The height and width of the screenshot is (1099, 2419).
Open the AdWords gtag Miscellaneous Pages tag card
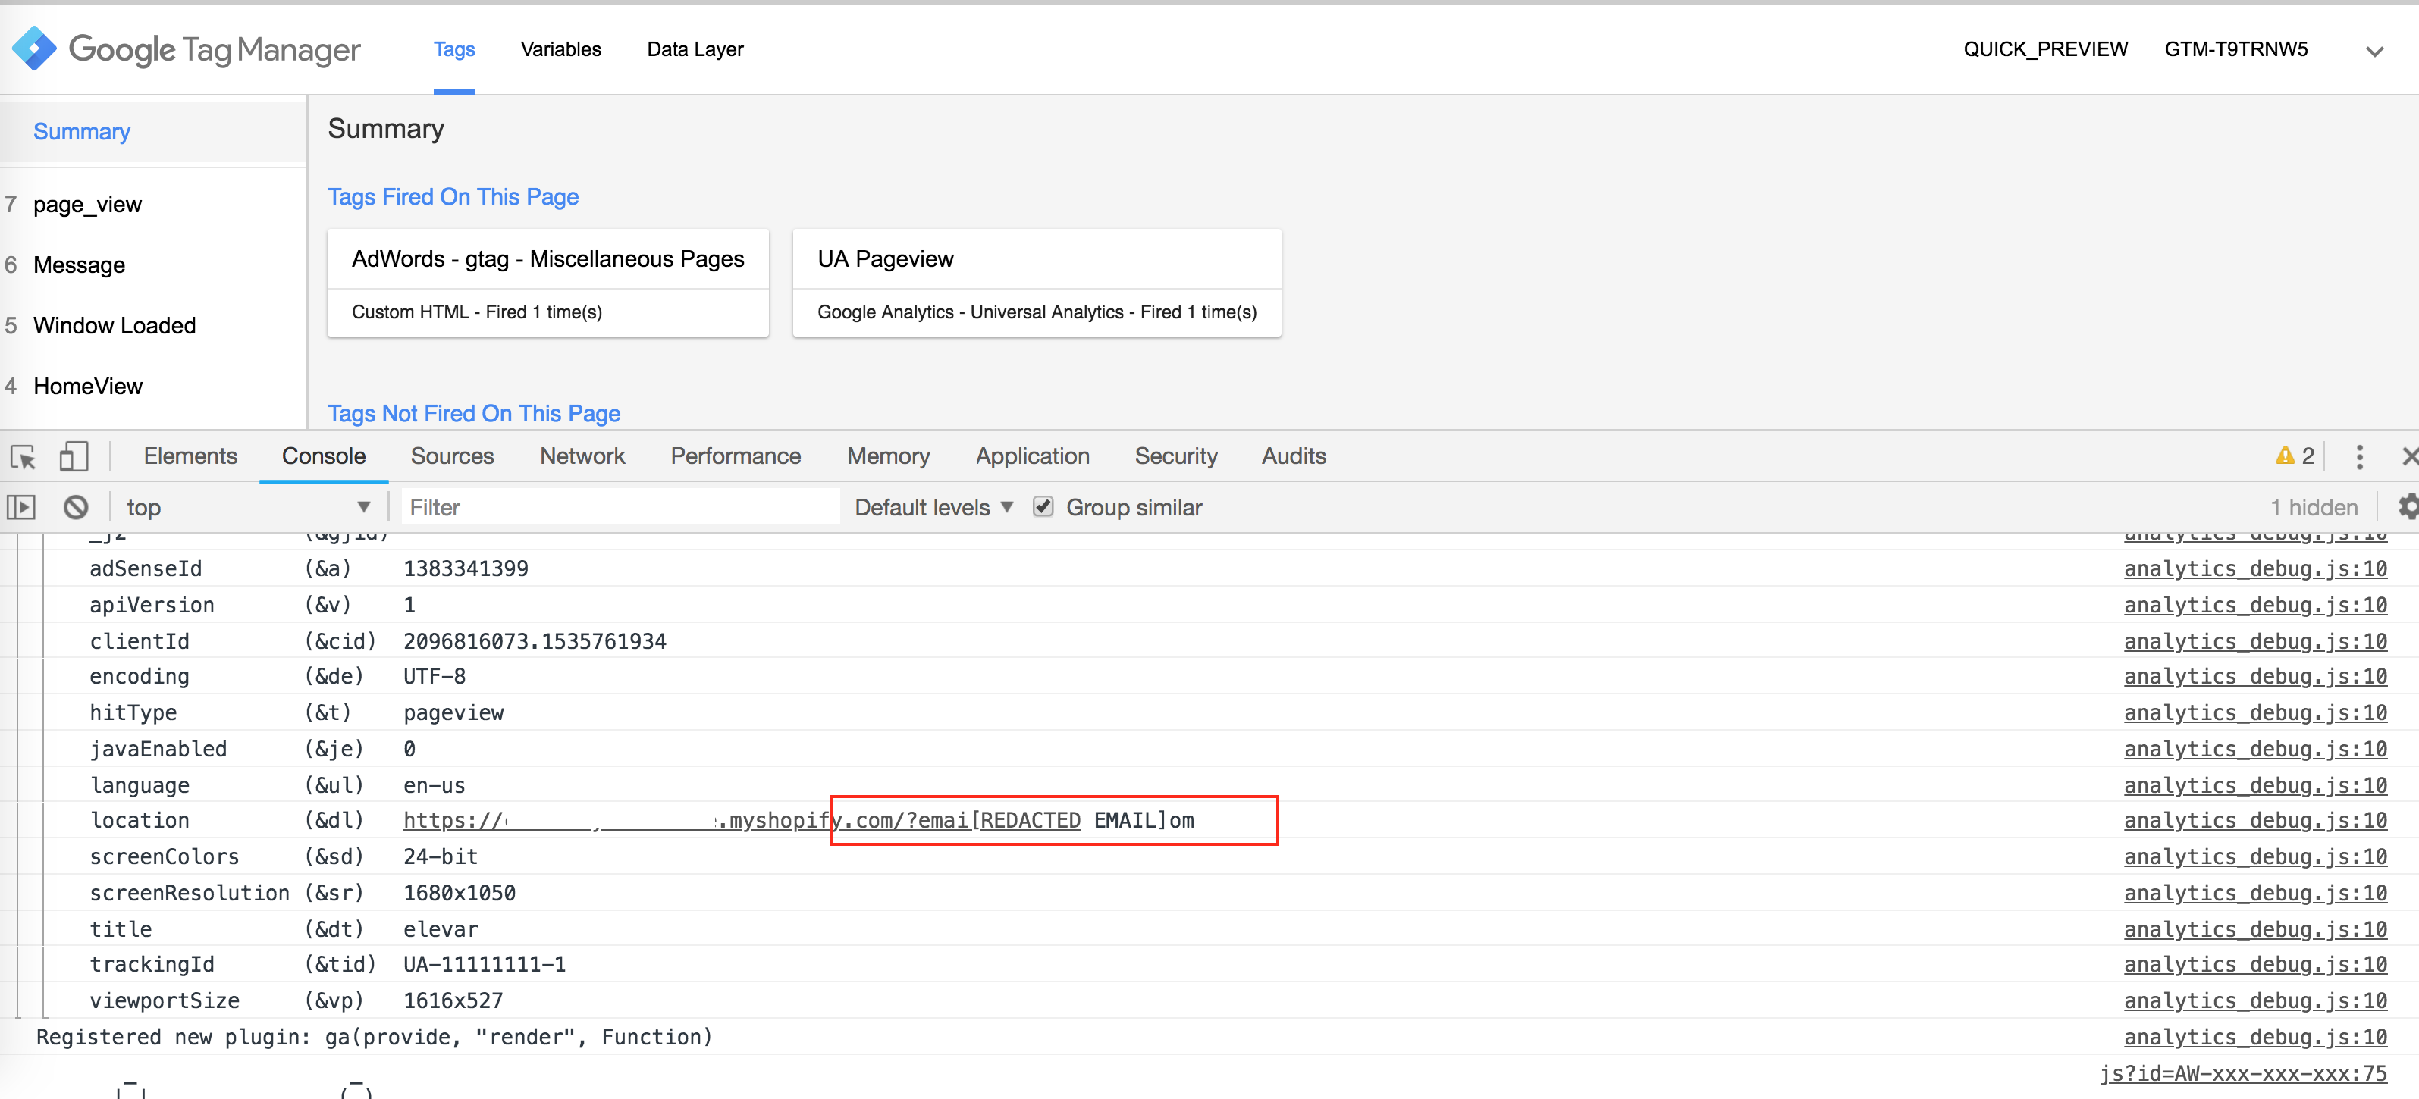(x=548, y=283)
